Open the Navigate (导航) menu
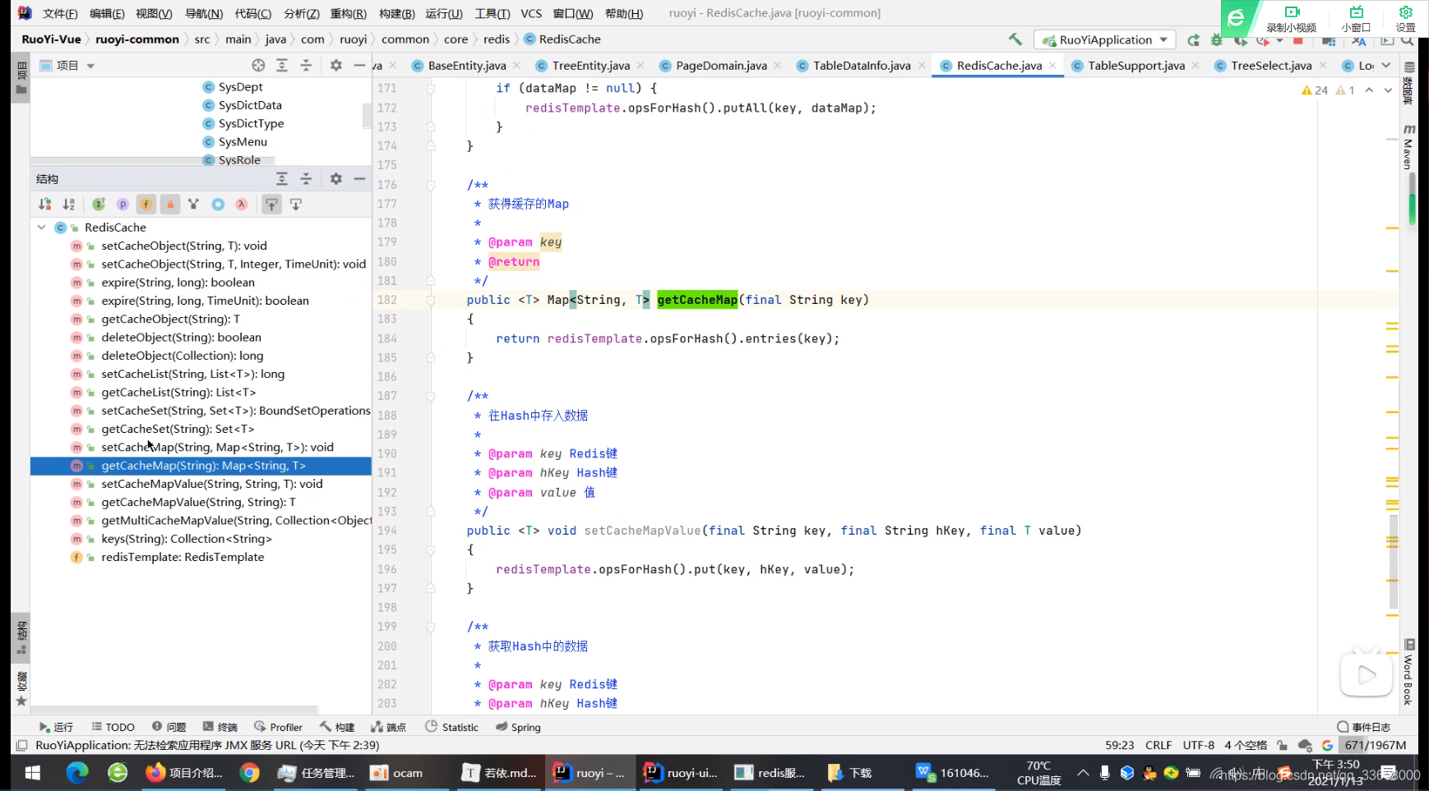Image resolution: width=1429 pixels, height=791 pixels. tap(204, 13)
